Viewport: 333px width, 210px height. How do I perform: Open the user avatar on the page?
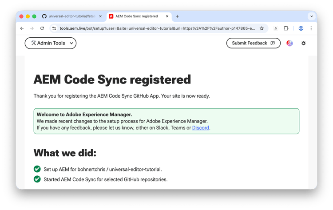[x=289, y=43]
